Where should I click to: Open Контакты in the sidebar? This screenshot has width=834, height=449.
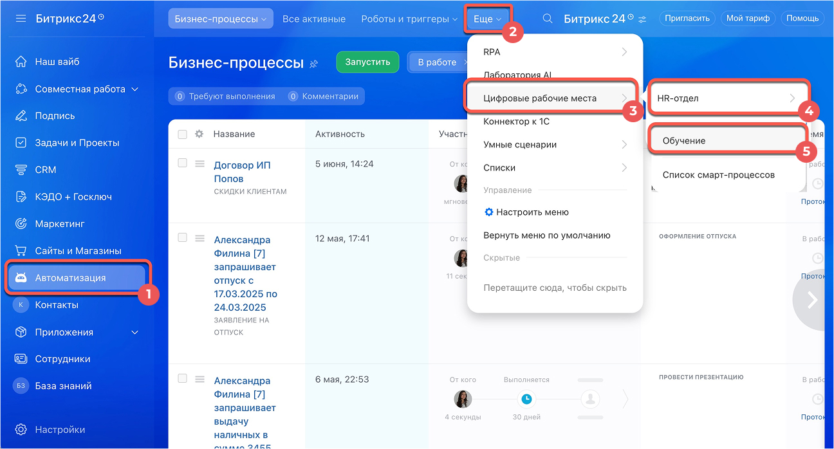pos(57,305)
